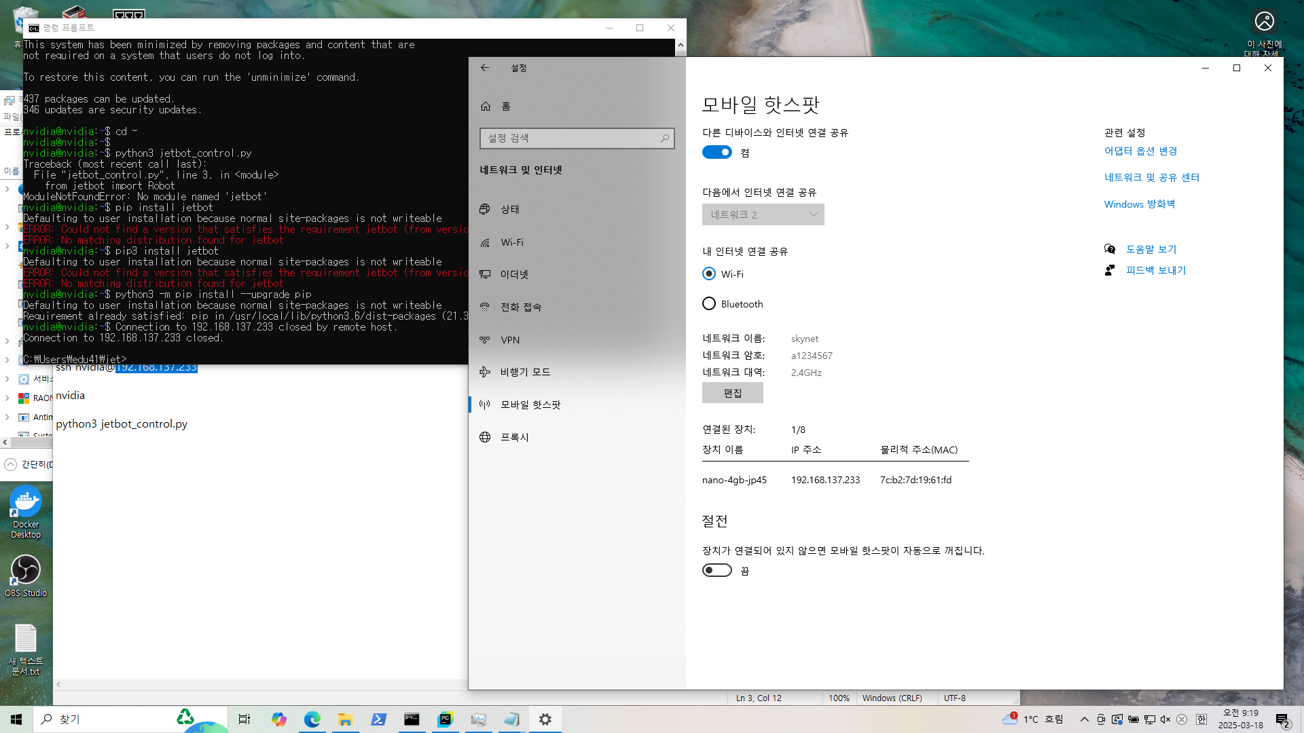Open PyCharm from the taskbar
This screenshot has width=1304, height=733.
[445, 719]
